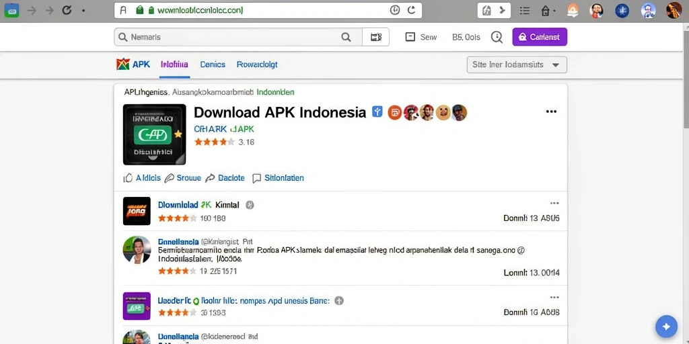Click the Dpnellancla @ladenereecl reviewer name
Screen dimensions: 689x344
coord(208,337)
